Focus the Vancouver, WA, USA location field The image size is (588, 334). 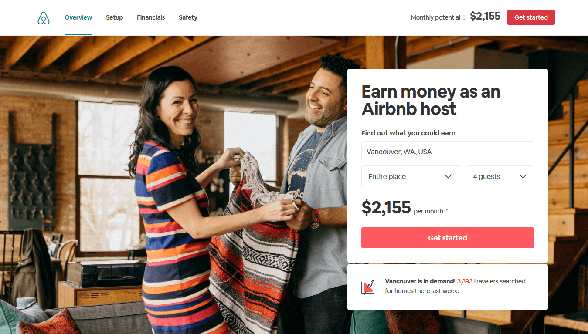pos(447,152)
